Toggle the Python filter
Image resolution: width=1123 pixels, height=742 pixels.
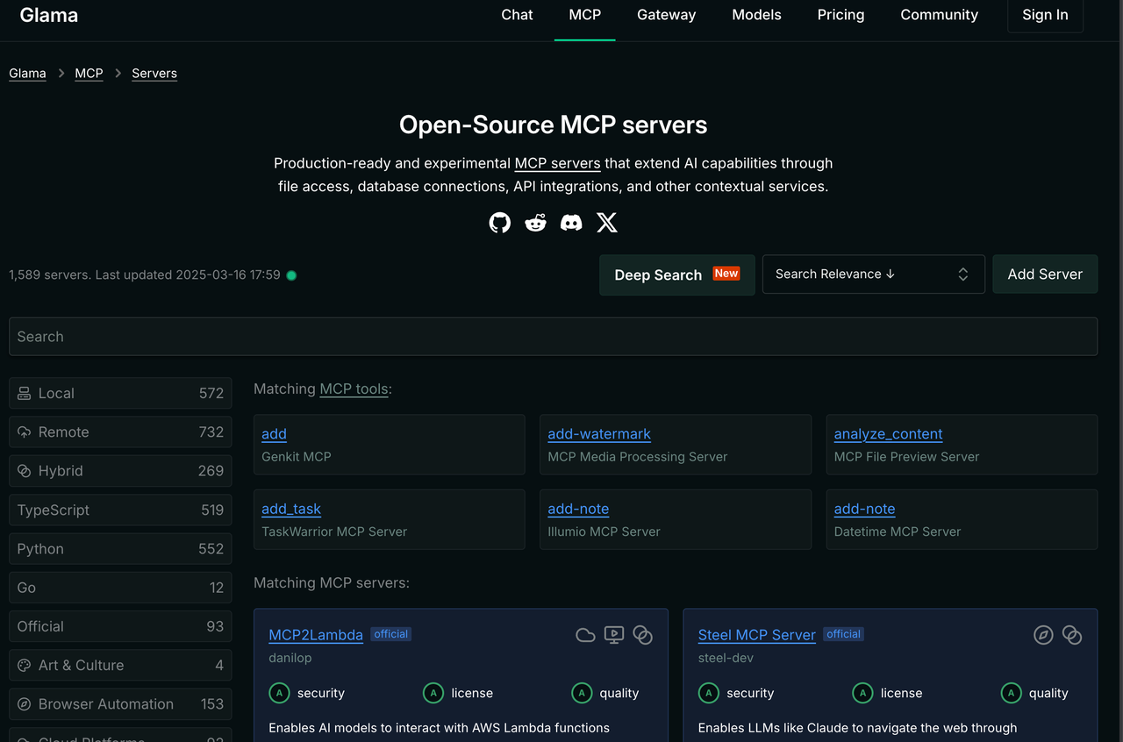click(x=120, y=549)
